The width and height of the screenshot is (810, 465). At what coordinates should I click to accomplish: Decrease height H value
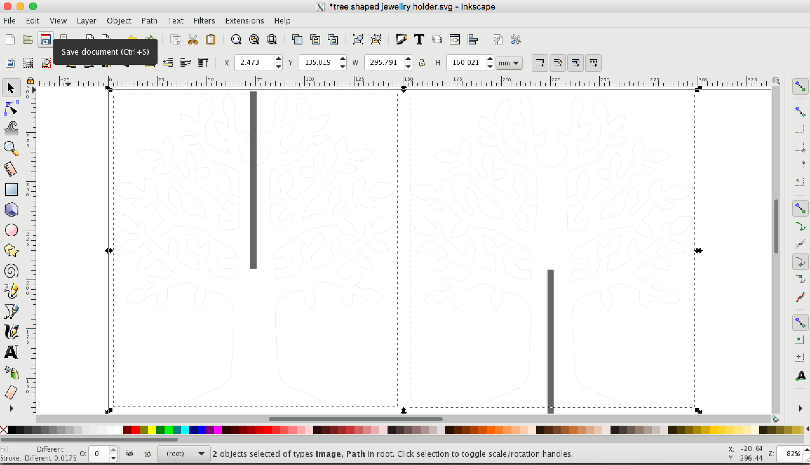[490, 66]
